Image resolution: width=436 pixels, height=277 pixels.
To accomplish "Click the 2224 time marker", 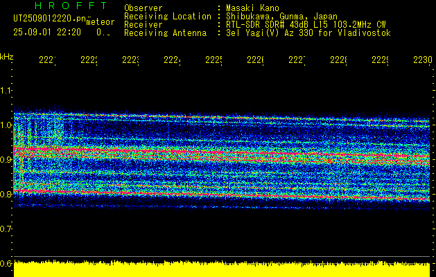I will click(x=172, y=60).
